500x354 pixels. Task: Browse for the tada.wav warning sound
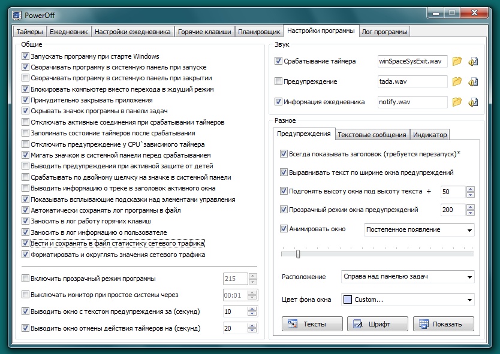pos(457,81)
